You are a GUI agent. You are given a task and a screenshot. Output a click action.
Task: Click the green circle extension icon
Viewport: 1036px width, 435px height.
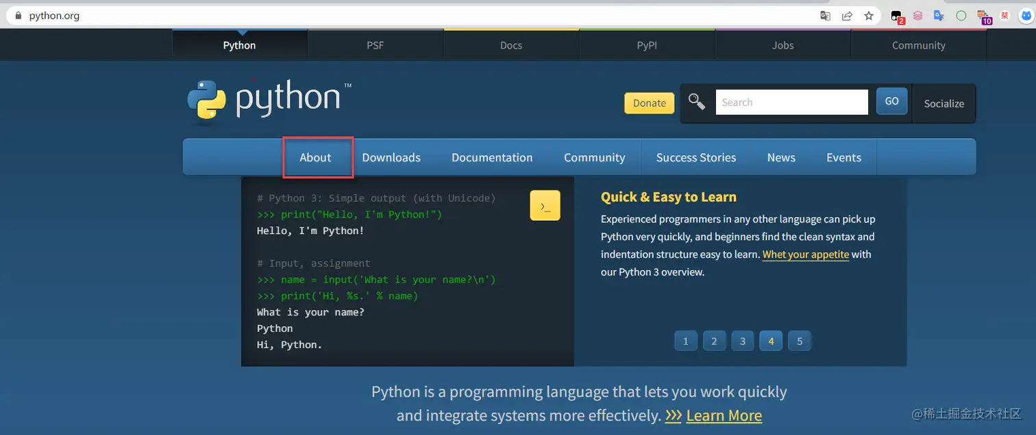(961, 16)
